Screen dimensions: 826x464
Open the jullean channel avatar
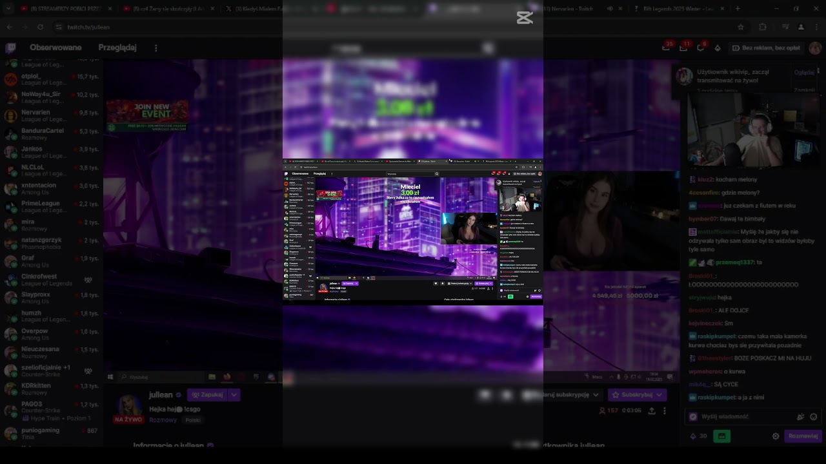128,405
